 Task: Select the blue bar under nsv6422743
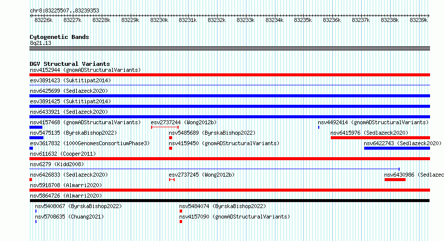(x=397, y=148)
